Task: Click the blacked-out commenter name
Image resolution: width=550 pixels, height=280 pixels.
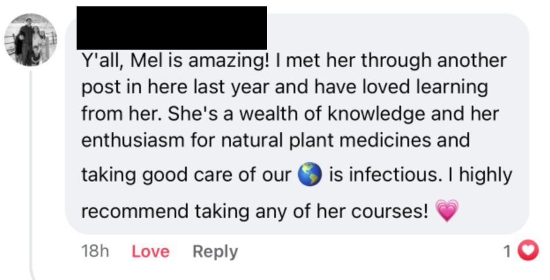Action: [x=172, y=28]
